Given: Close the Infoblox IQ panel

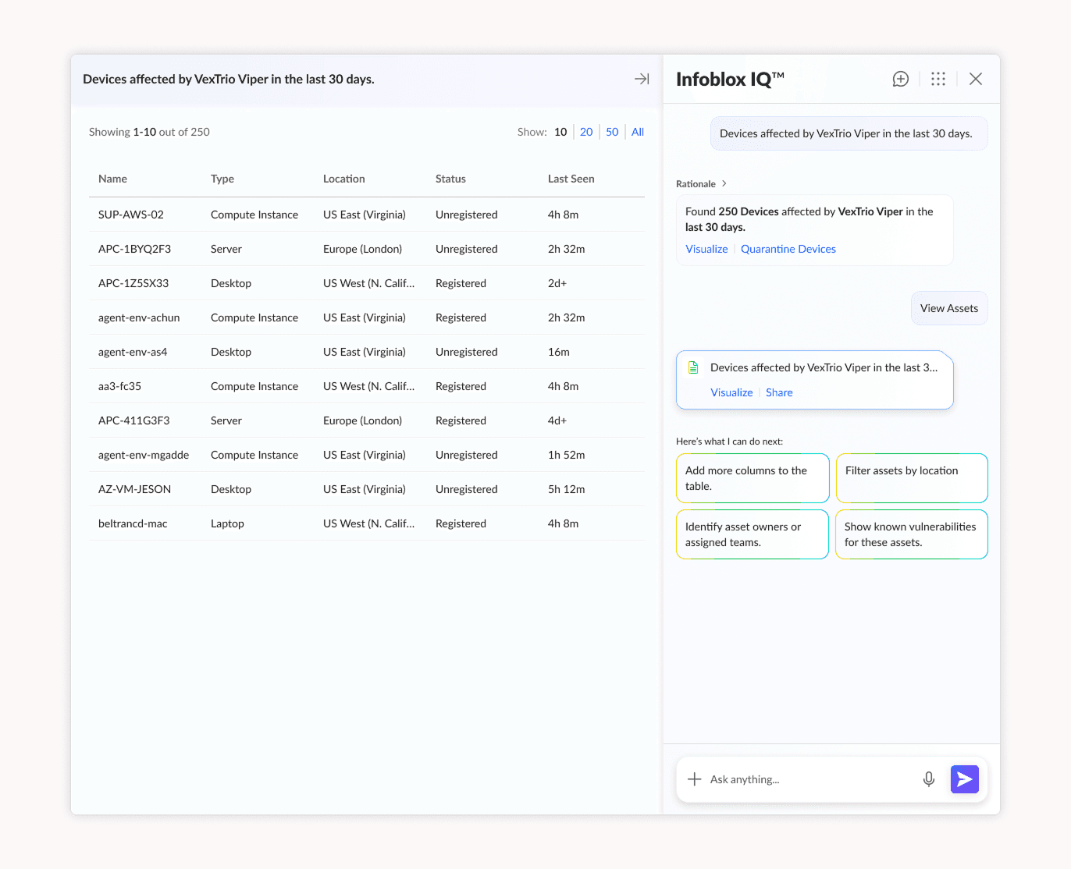Looking at the screenshot, I should click(x=976, y=79).
